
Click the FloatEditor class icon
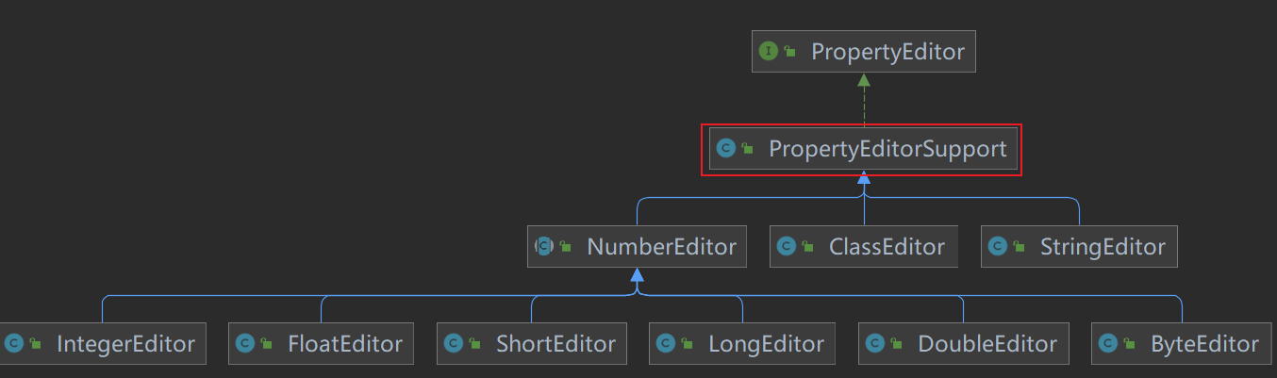pyautogui.click(x=244, y=344)
